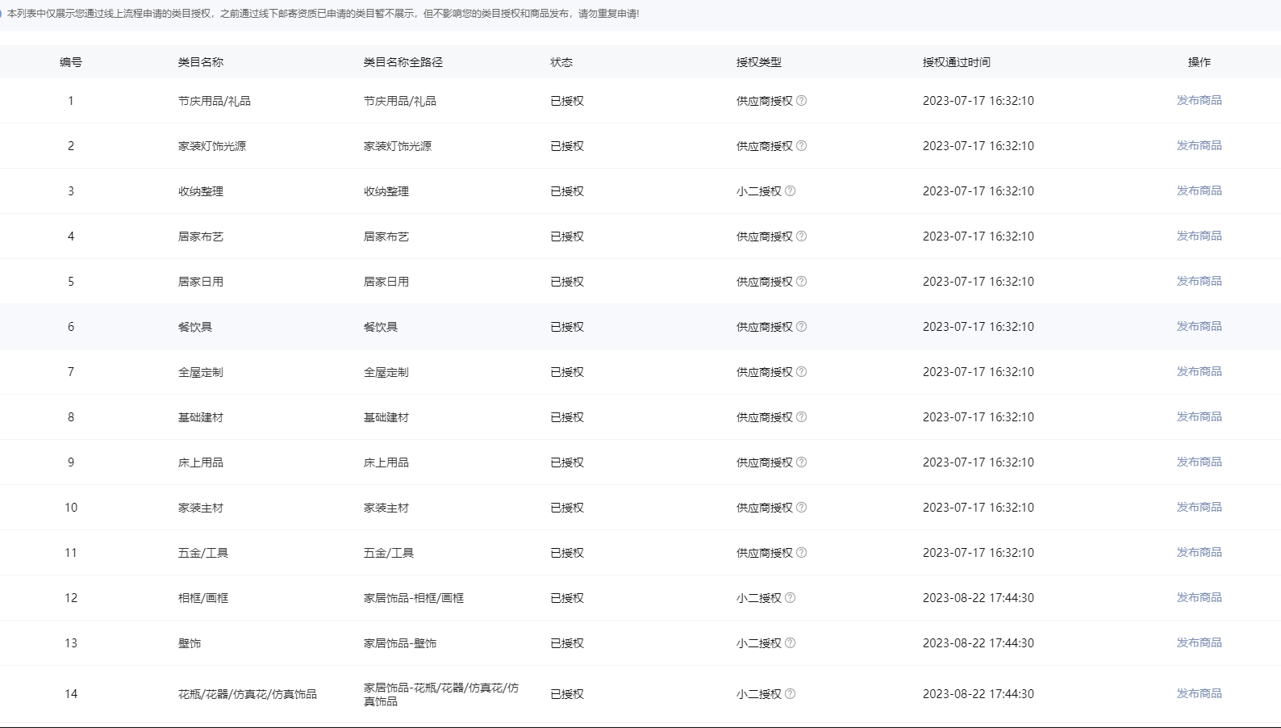Click 发布商品 link for 家装灯饰光源
This screenshot has width=1281, height=728.
1199,145
